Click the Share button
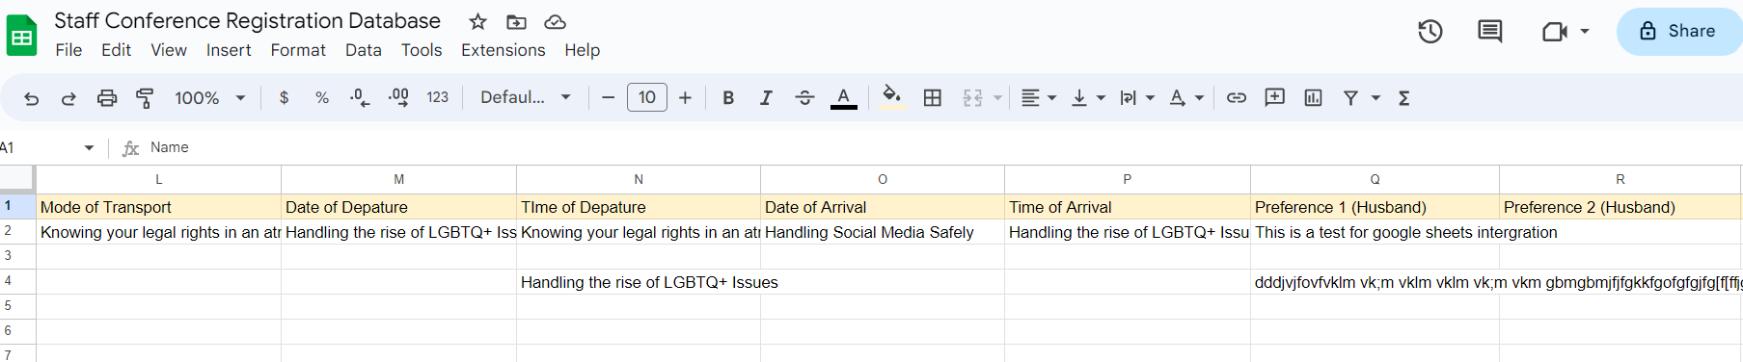1743x362 pixels. coord(1679,31)
